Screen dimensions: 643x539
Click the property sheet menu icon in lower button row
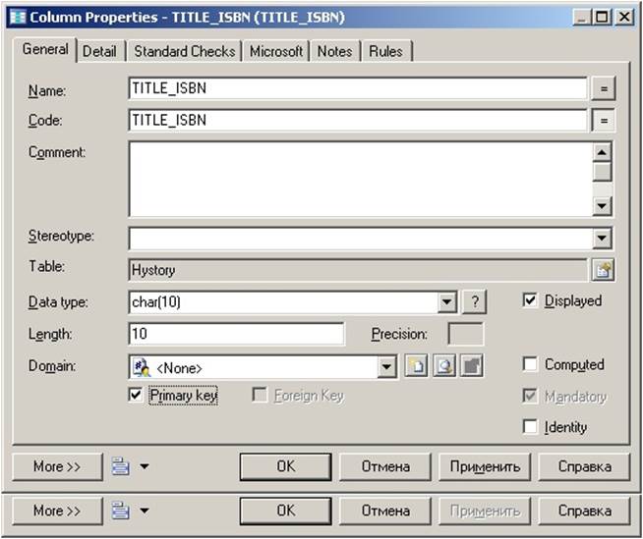121,511
